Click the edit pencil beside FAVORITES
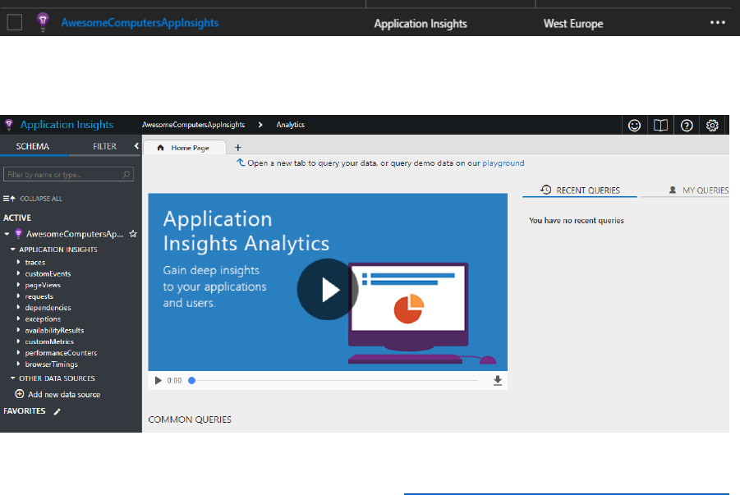This screenshot has height=495, width=740. pyautogui.click(x=57, y=411)
